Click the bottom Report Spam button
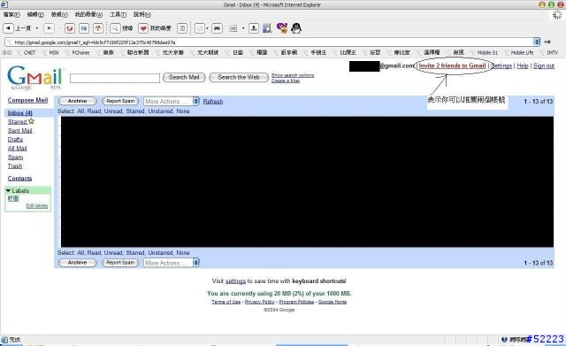This screenshot has height=346, width=566. pyautogui.click(x=120, y=263)
